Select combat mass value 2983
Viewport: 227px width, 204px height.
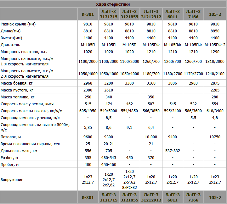193,83
